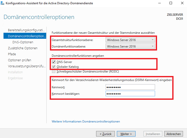Select Voraussetzungsüberprüfung in the sidebar
Screen dimensions: 187x138
pyautogui.click(x=27, y=66)
